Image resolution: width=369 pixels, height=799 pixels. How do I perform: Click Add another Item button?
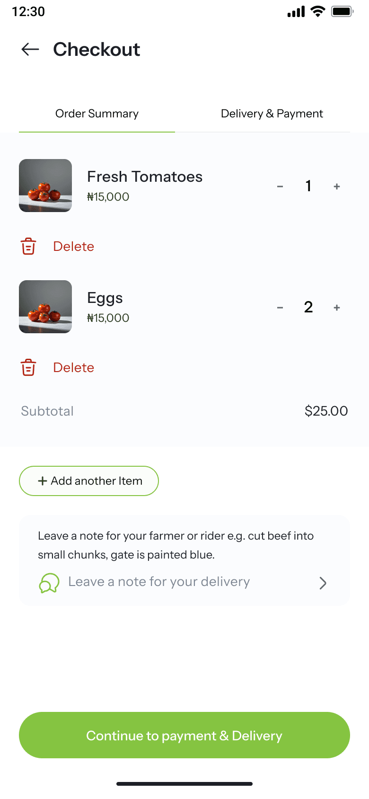(x=89, y=481)
